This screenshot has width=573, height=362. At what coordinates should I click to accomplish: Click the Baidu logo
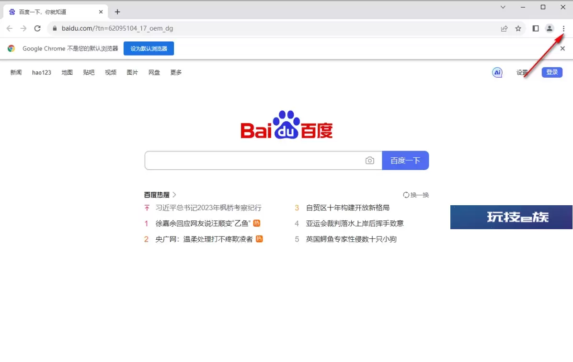tap(286, 125)
